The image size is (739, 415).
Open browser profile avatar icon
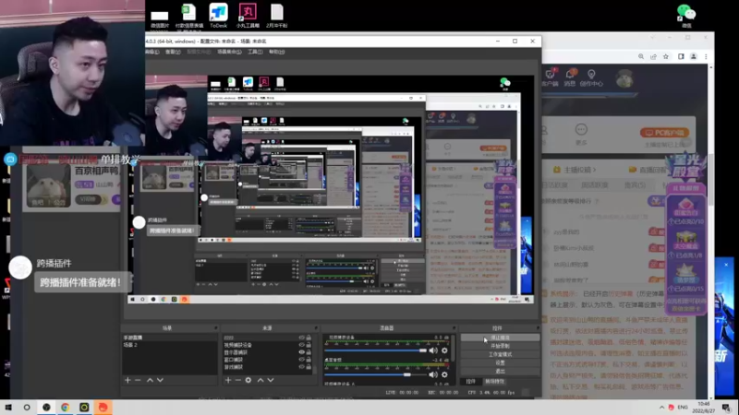point(694,56)
